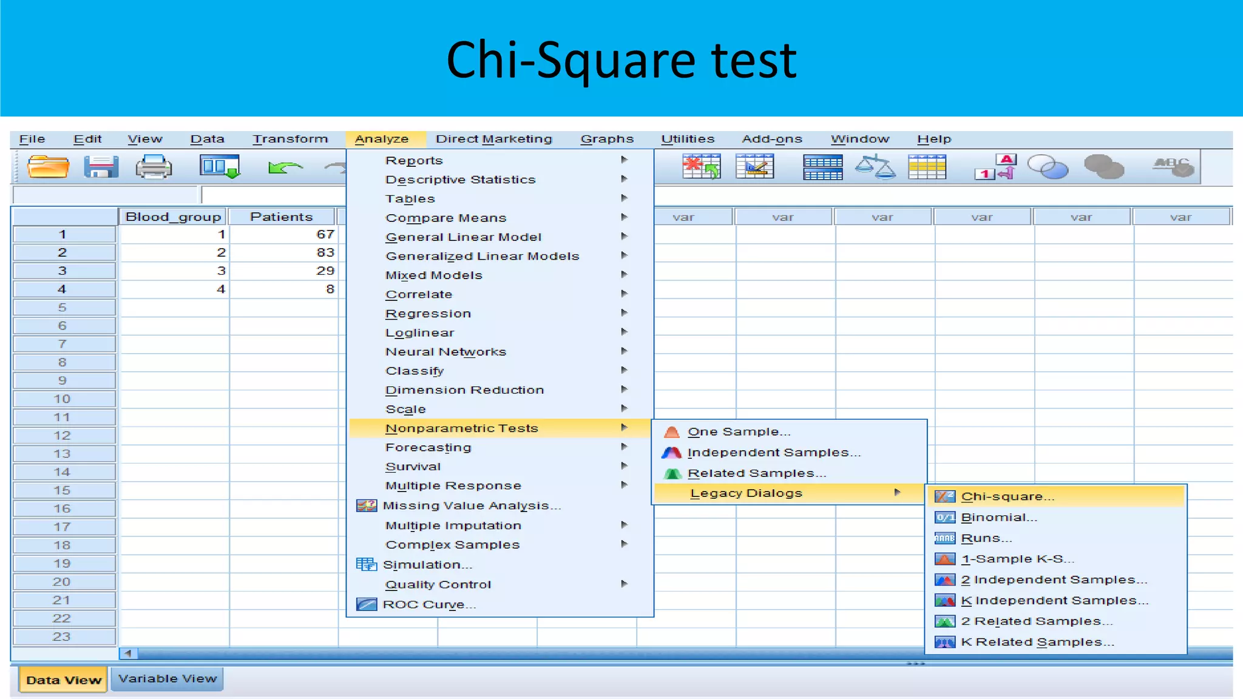Screen dimensions: 1243x699
Task: Expand the Quality Control submenu arrow
Action: (624, 584)
